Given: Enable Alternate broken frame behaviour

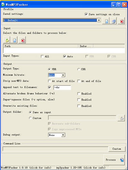Looking at the screenshot, I should point(79,93).
